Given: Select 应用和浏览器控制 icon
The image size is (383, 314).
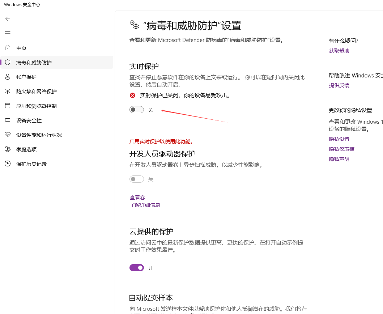Looking at the screenshot, I should [7, 106].
